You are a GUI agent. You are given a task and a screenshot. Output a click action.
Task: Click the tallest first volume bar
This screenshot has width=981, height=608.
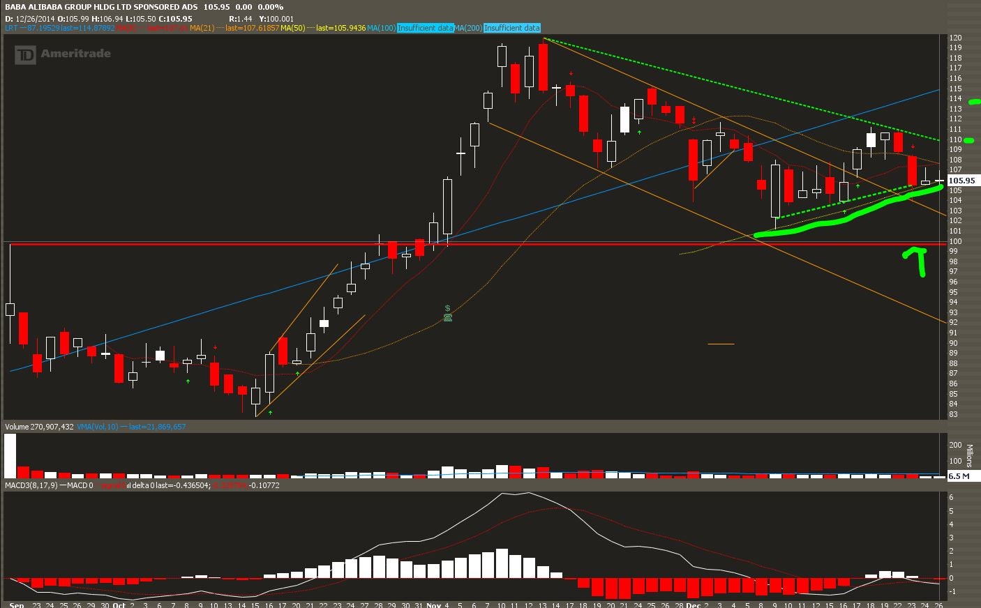point(10,455)
